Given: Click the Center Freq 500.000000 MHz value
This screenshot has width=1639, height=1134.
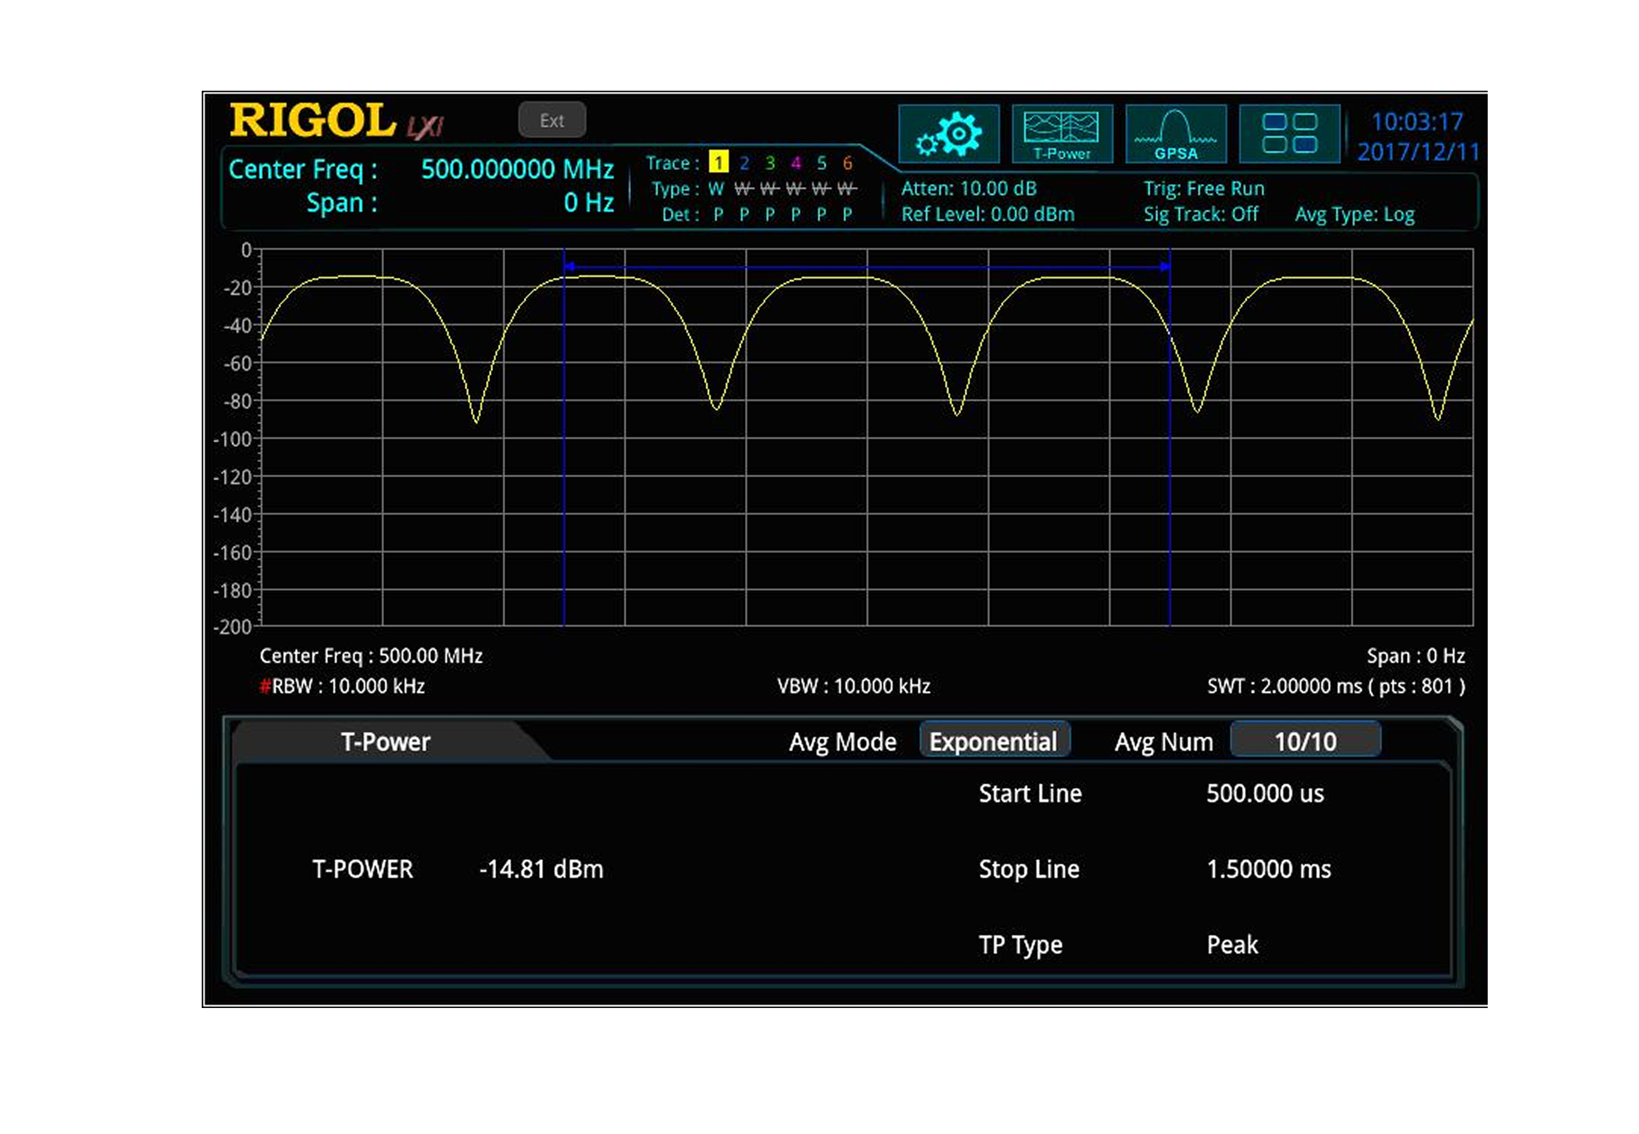Looking at the screenshot, I should (x=517, y=169).
